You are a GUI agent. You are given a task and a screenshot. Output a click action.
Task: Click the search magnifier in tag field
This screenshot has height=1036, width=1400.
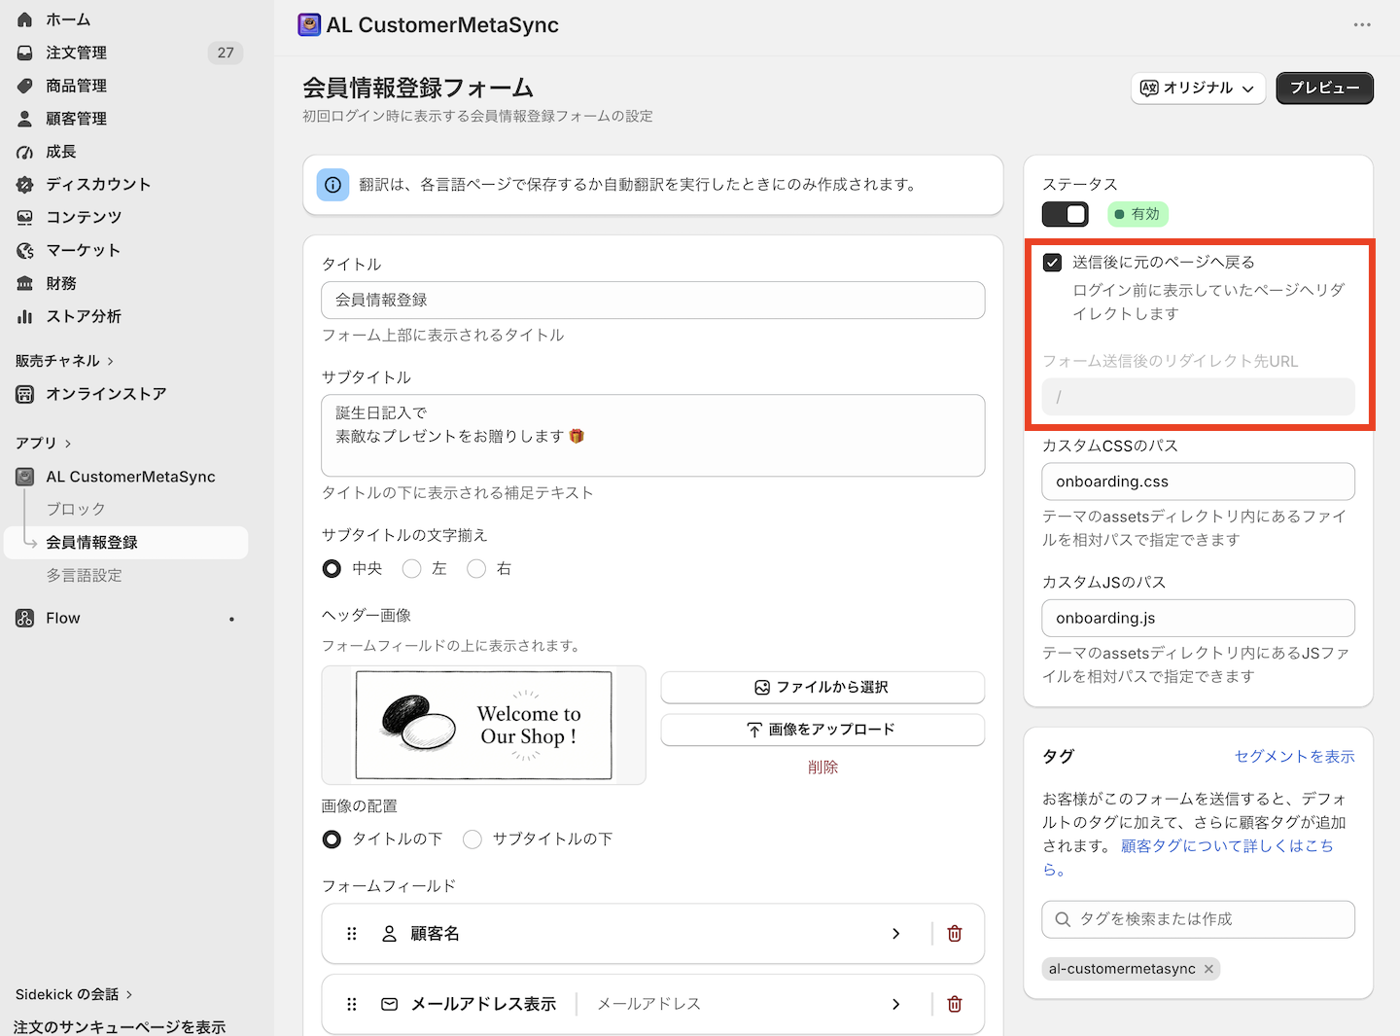[x=1063, y=919]
